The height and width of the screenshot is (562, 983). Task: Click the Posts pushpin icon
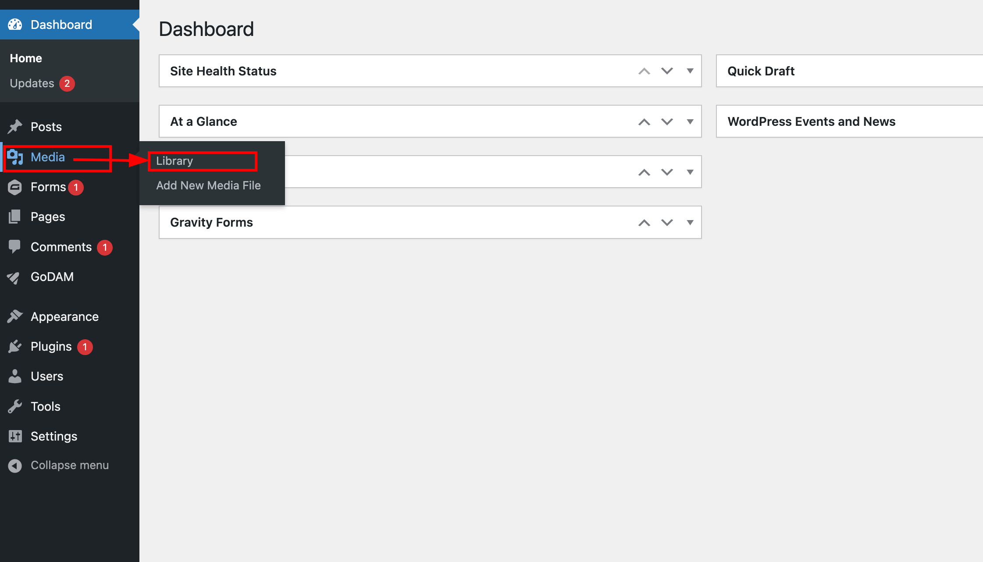tap(15, 127)
